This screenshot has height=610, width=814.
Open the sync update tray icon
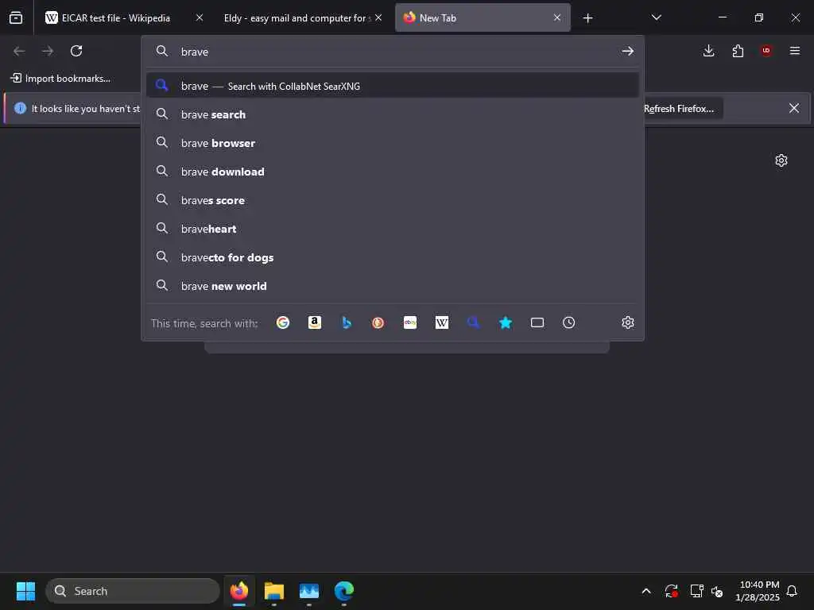[x=671, y=591]
